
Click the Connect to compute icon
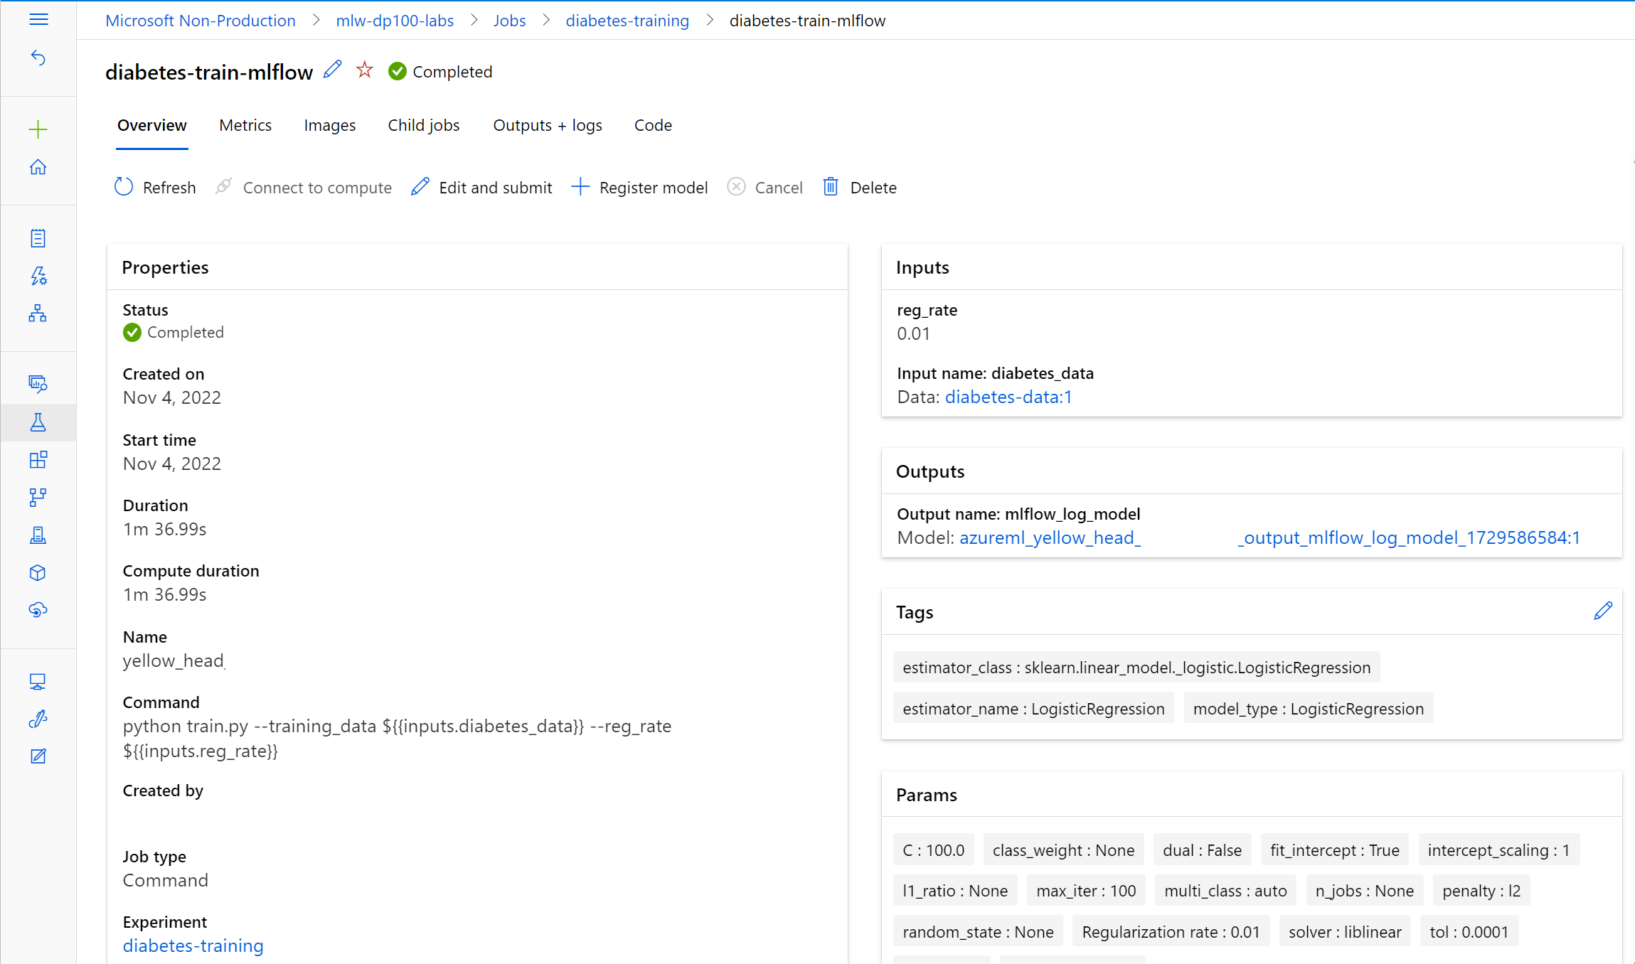225,187
